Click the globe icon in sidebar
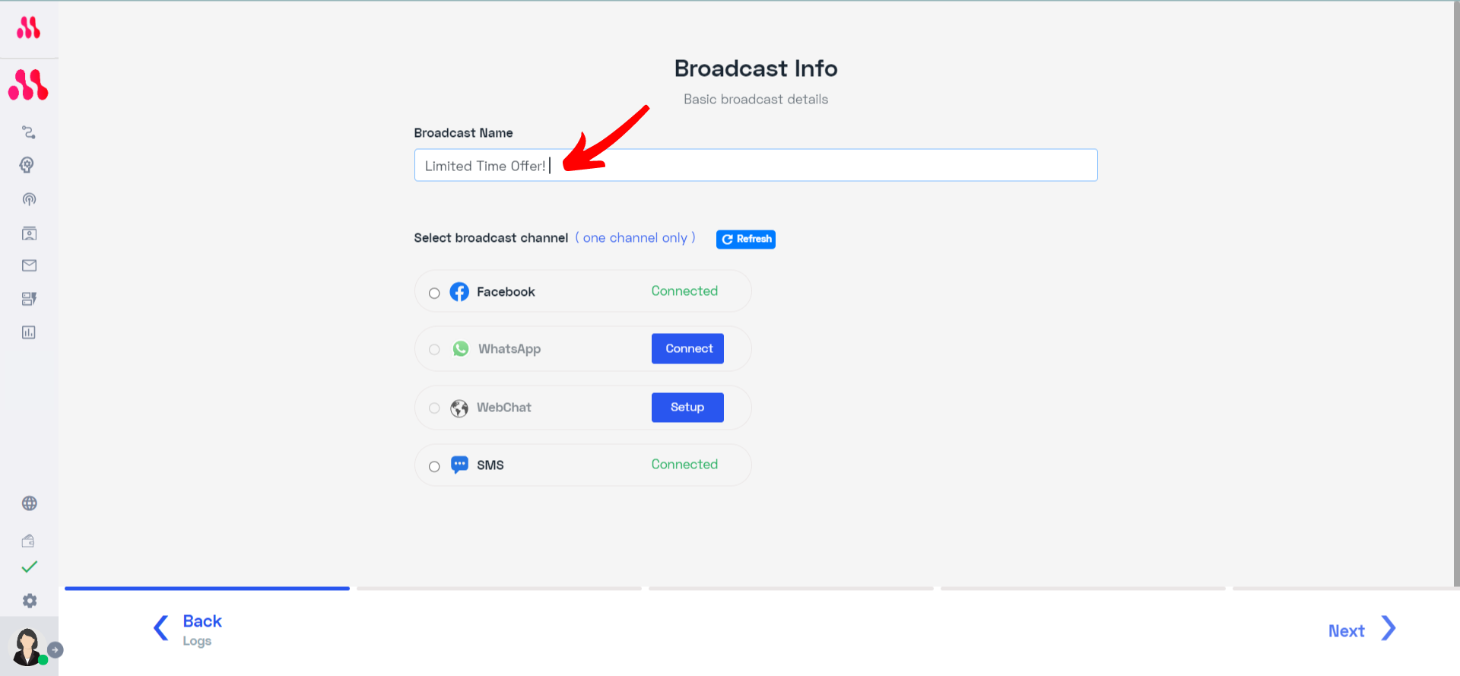This screenshot has height=676, width=1460. click(30, 503)
